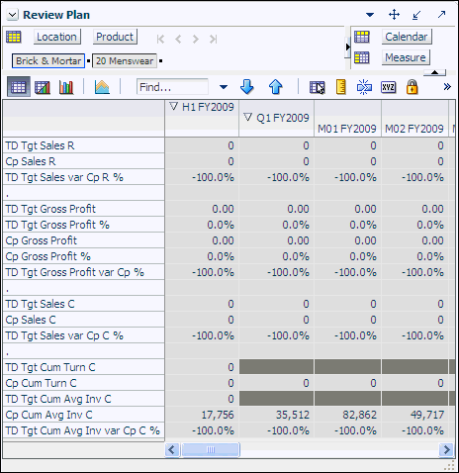Click the blue sparkle selection icon

[364, 87]
